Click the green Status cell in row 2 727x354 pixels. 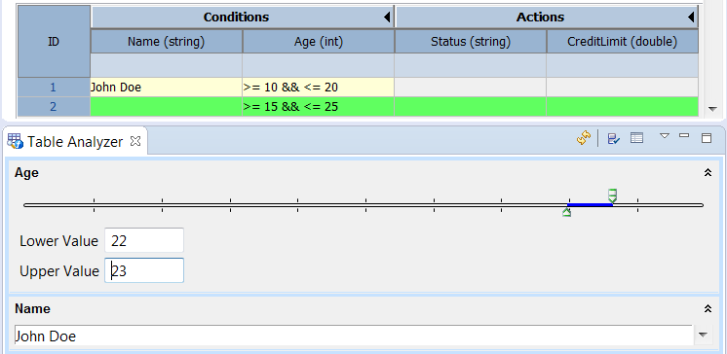[471, 106]
